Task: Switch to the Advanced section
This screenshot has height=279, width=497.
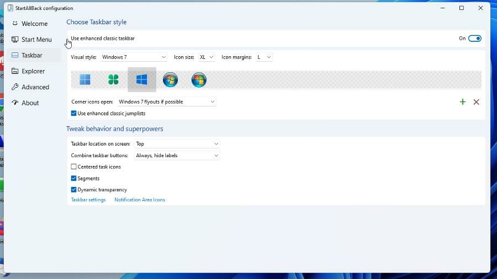Action: pyautogui.click(x=34, y=87)
